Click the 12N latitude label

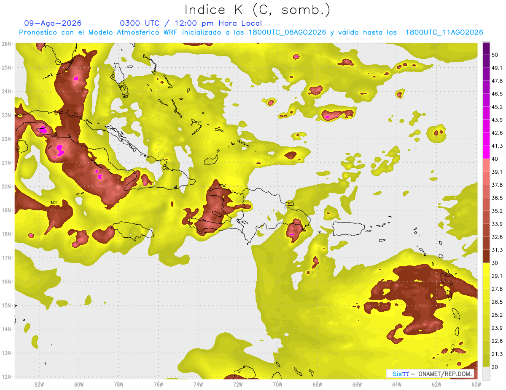[6, 377]
